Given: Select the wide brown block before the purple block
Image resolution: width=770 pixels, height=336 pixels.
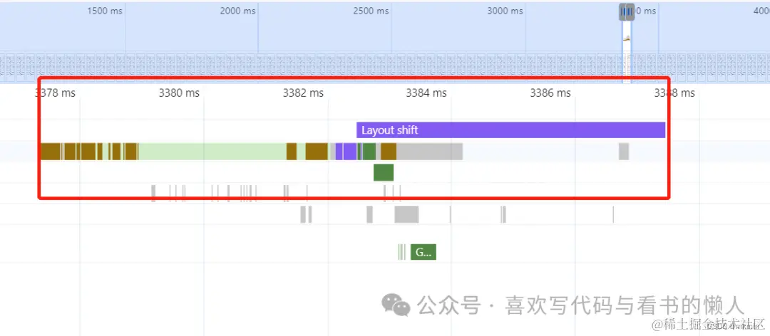Looking at the screenshot, I should pyautogui.click(x=317, y=152).
